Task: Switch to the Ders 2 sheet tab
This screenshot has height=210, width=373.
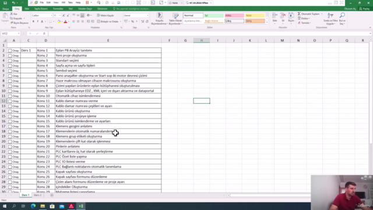Action: pyautogui.click(x=37, y=195)
